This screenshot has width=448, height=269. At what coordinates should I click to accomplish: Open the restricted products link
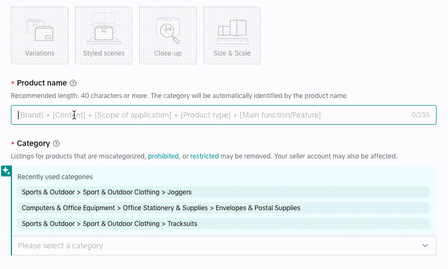tap(204, 156)
